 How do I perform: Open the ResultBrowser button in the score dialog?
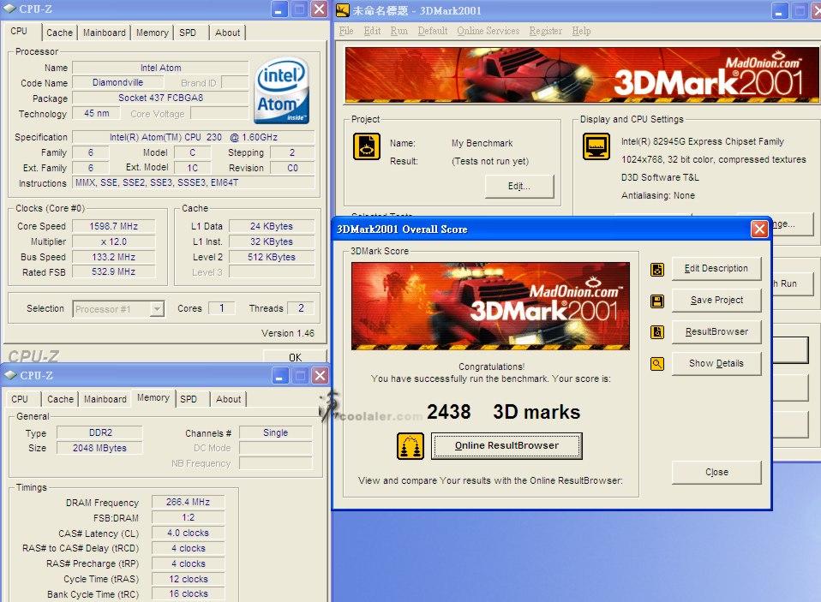[716, 331]
